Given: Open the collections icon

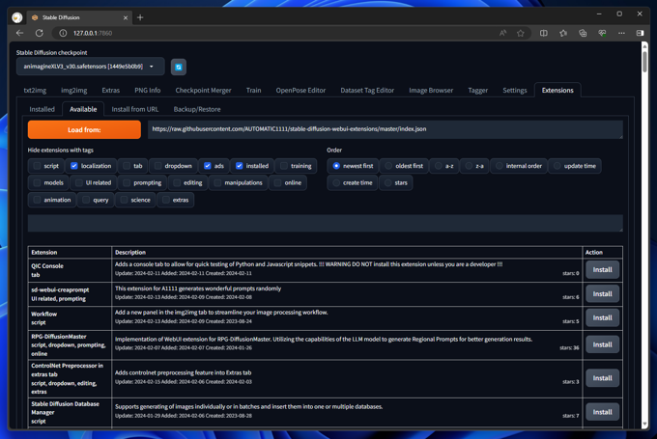Looking at the screenshot, I should tap(583, 33).
